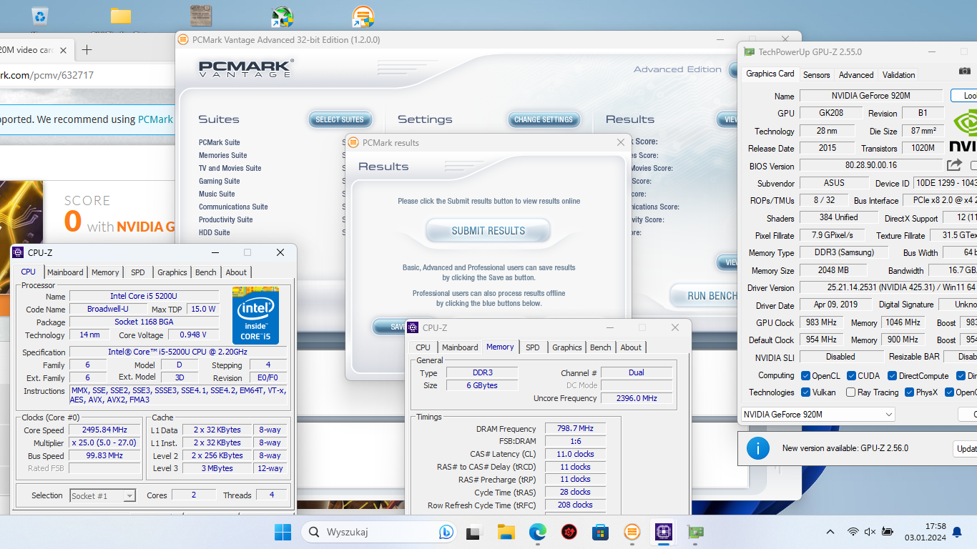This screenshot has width=977, height=549.
Task: Open the red gear app in taskbar
Action: click(x=569, y=532)
